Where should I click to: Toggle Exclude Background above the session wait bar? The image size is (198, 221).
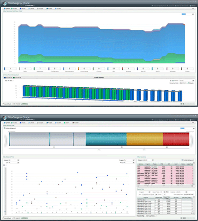[x=4, y=128]
